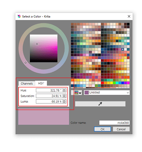Select the HSY' tab
Image resolution: width=142 pixels, height=152 pixels.
tap(41, 83)
